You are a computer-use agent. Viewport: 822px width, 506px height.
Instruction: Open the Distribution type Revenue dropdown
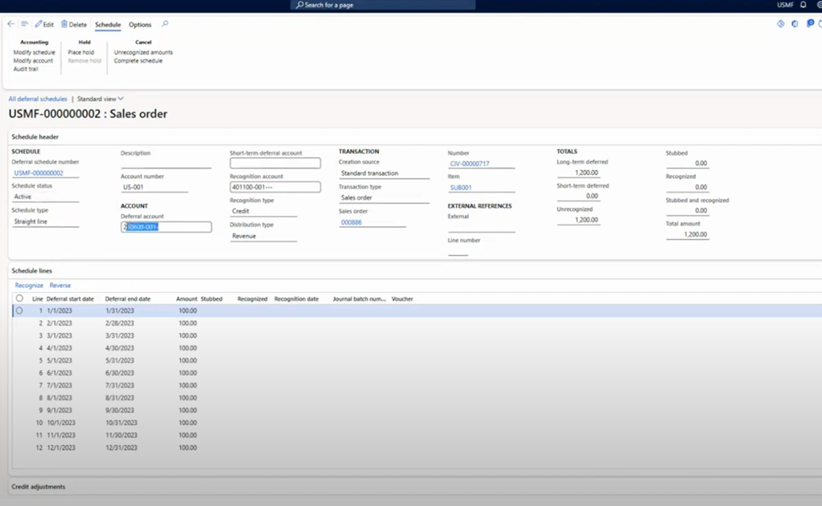click(x=263, y=236)
